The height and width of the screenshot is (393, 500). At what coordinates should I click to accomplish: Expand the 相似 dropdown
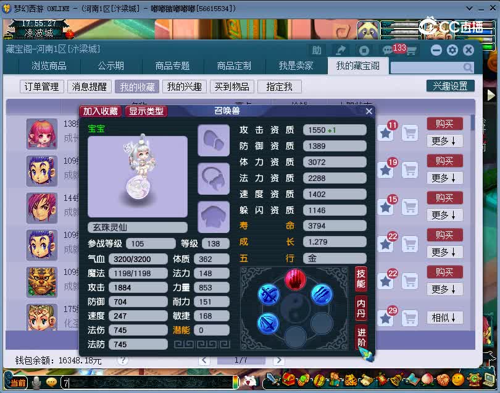pyautogui.click(x=444, y=318)
